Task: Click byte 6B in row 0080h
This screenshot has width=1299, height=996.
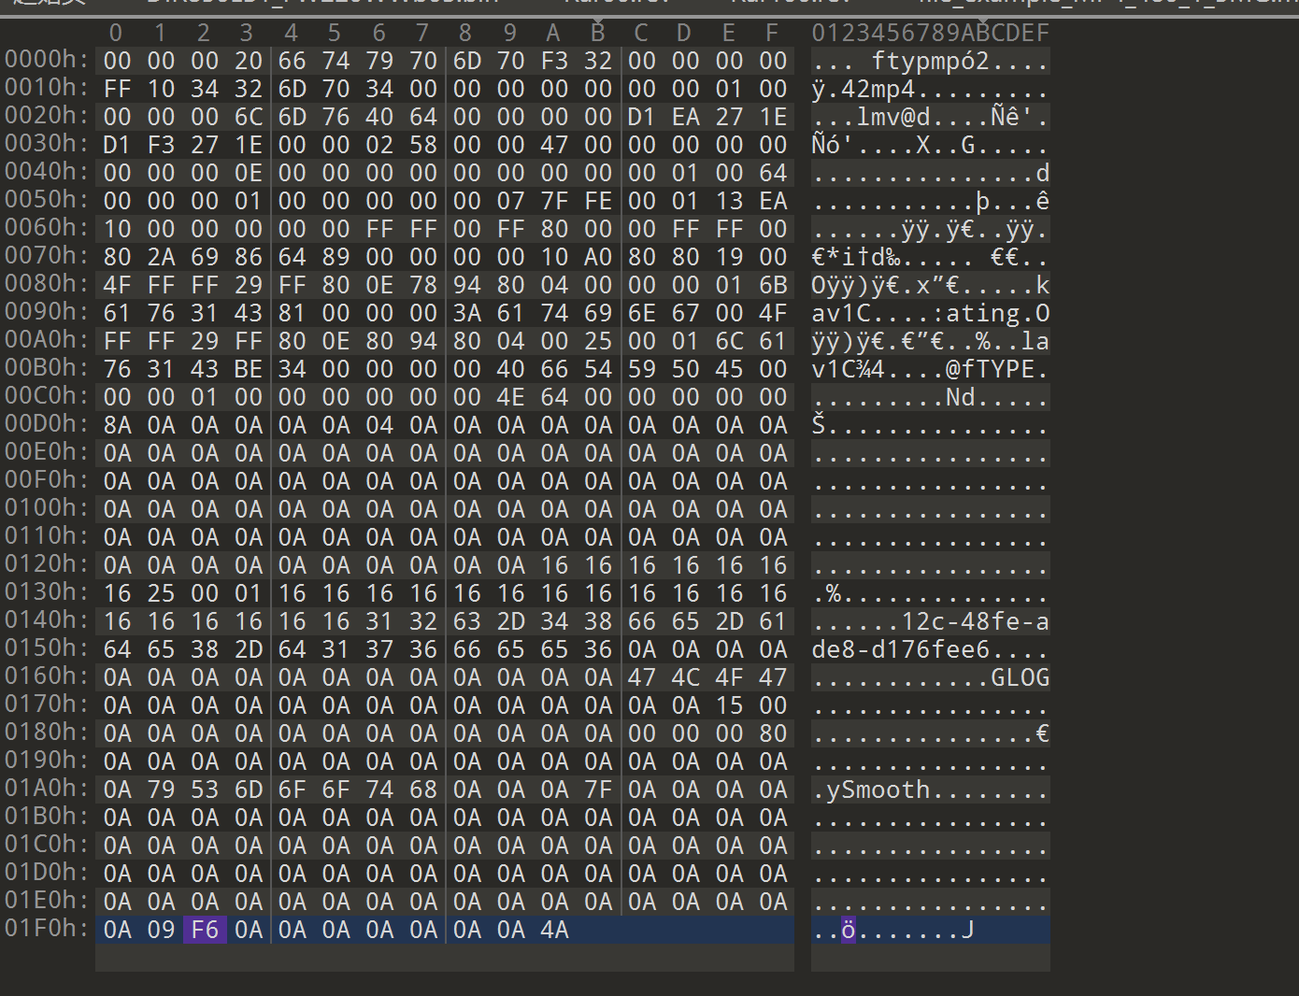Action: (x=773, y=285)
